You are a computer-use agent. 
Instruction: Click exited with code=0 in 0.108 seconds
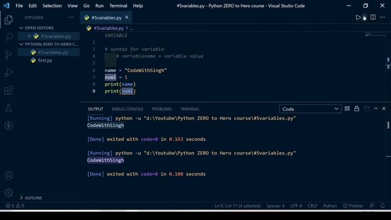156,174
